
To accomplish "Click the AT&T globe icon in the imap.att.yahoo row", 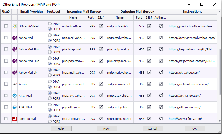I will [15, 96].
